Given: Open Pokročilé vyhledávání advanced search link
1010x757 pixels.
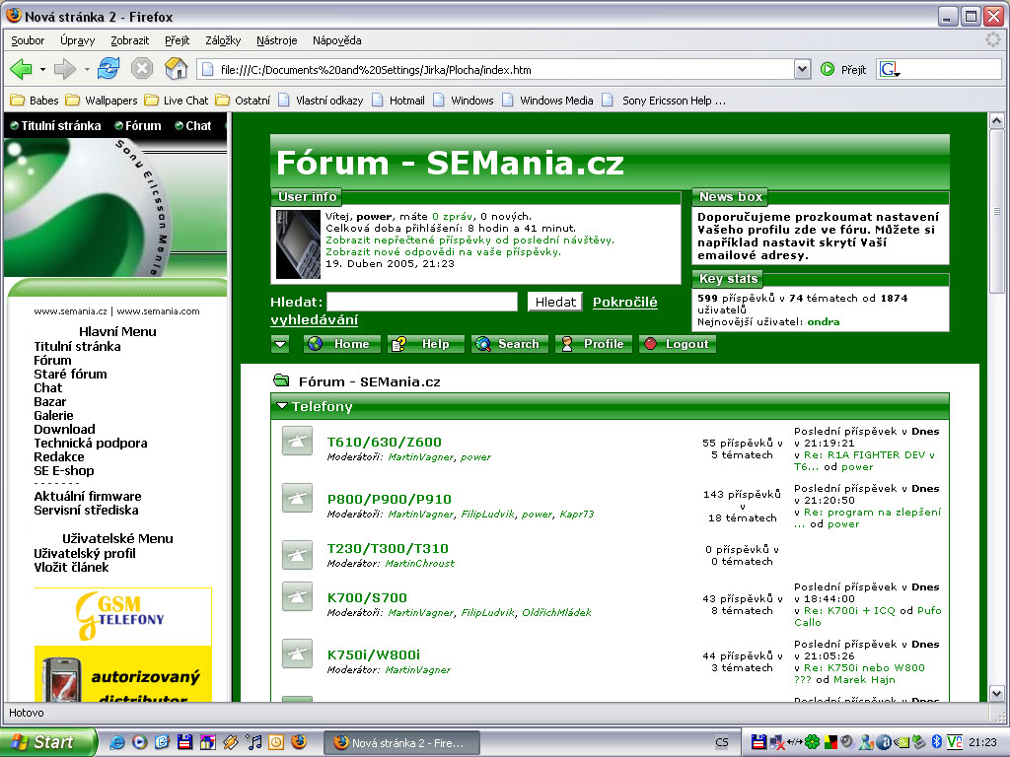Looking at the screenshot, I should pos(624,302).
